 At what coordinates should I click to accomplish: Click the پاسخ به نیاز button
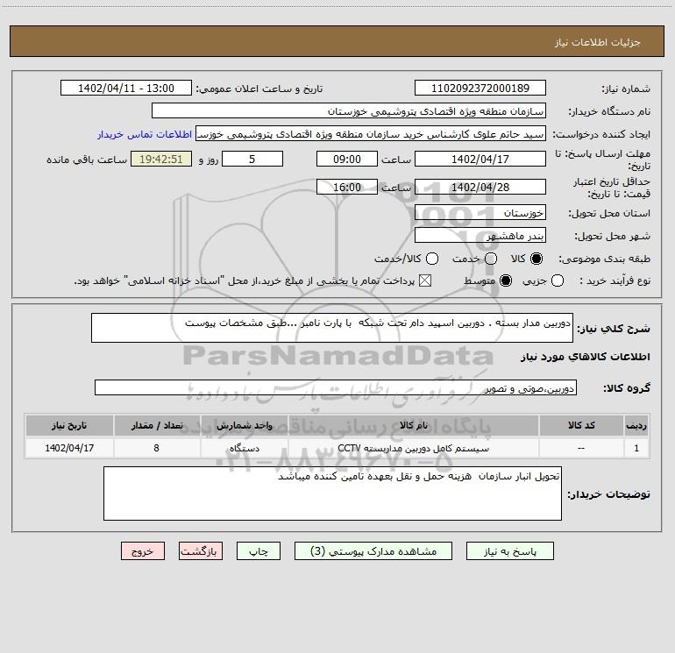509,551
